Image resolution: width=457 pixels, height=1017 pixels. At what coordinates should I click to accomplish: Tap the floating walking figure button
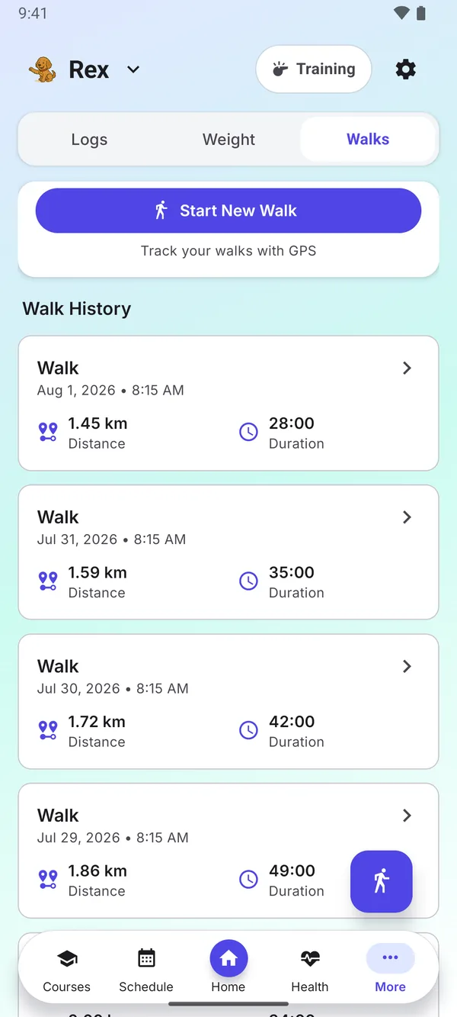[x=382, y=881]
